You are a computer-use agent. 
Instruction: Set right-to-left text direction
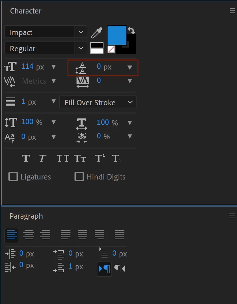coord(120,269)
